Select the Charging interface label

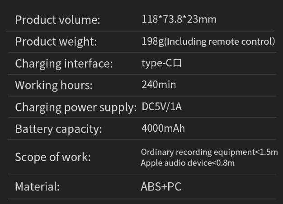64,64
